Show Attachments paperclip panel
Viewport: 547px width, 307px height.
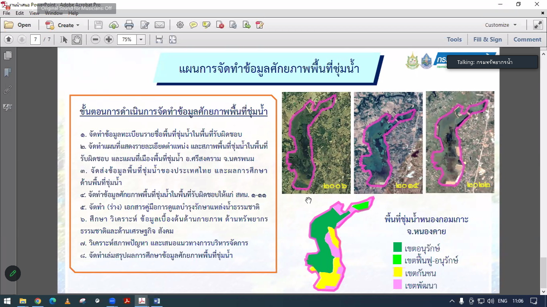coord(8,90)
